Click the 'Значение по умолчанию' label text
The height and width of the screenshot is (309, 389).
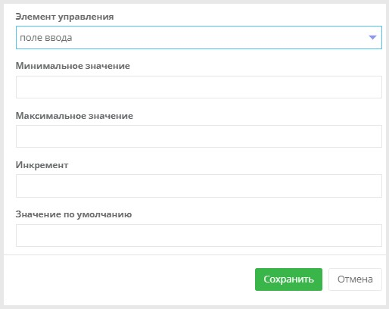pyautogui.click(x=73, y=214)
